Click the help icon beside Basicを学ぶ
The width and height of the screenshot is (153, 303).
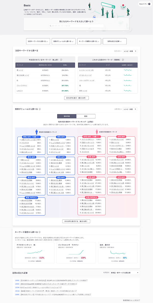tap(149, 4)
